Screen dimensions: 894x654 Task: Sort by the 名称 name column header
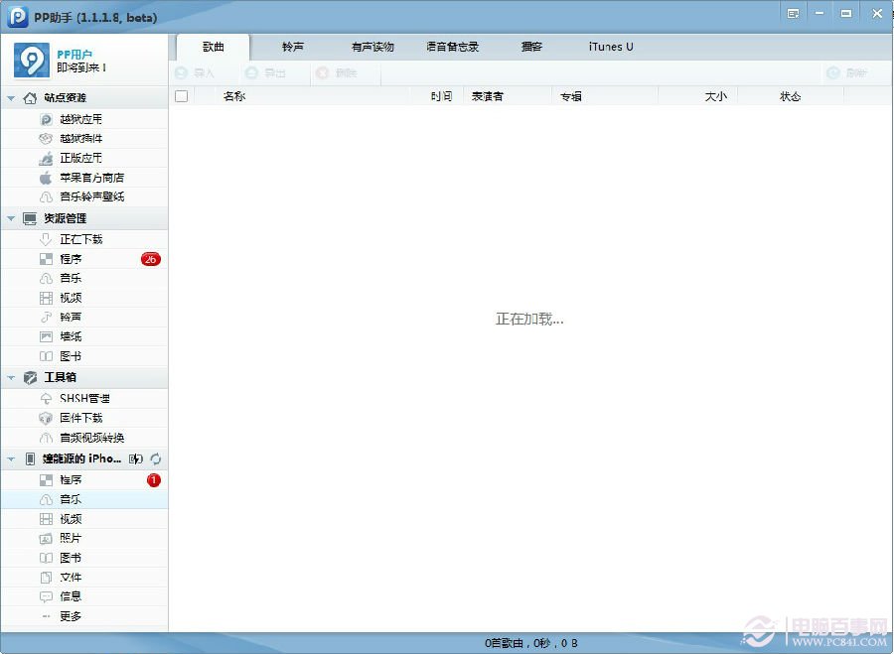click(234, 96)
